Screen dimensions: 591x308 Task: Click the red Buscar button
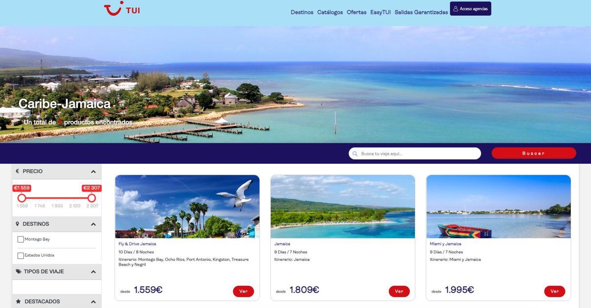point(534,153)
